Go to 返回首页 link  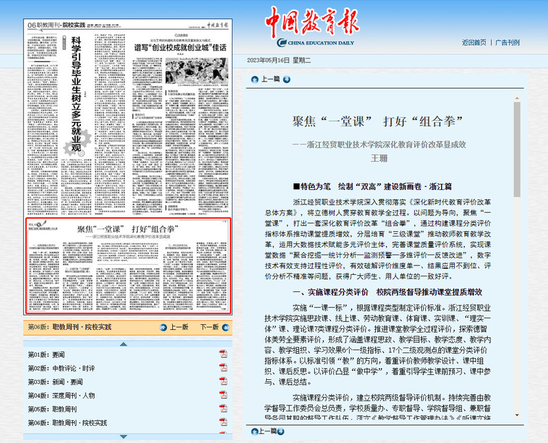pyautogui.click(x=474, y=43)
